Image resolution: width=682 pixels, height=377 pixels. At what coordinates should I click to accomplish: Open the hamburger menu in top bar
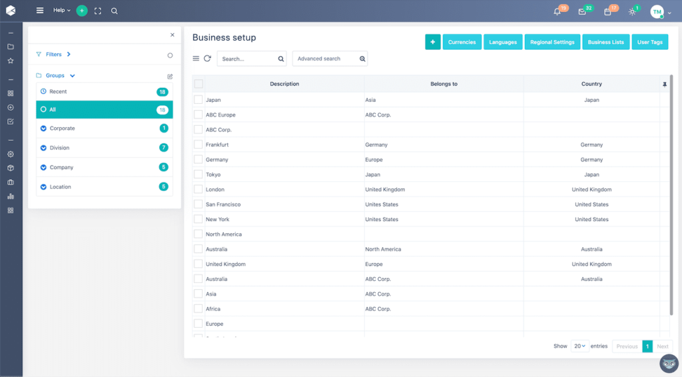click(39, 11)
